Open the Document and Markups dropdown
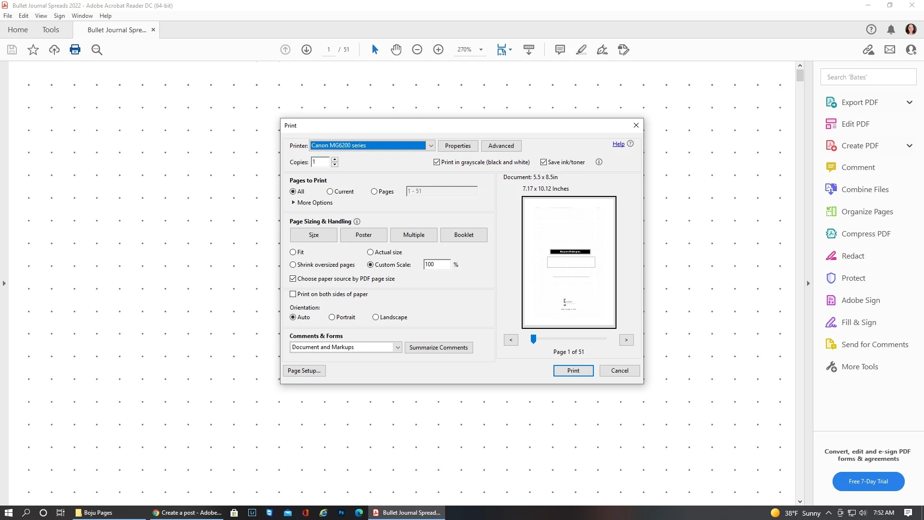Image resolution: width=924 pixels, height=520 pixels. pos(398,347)
